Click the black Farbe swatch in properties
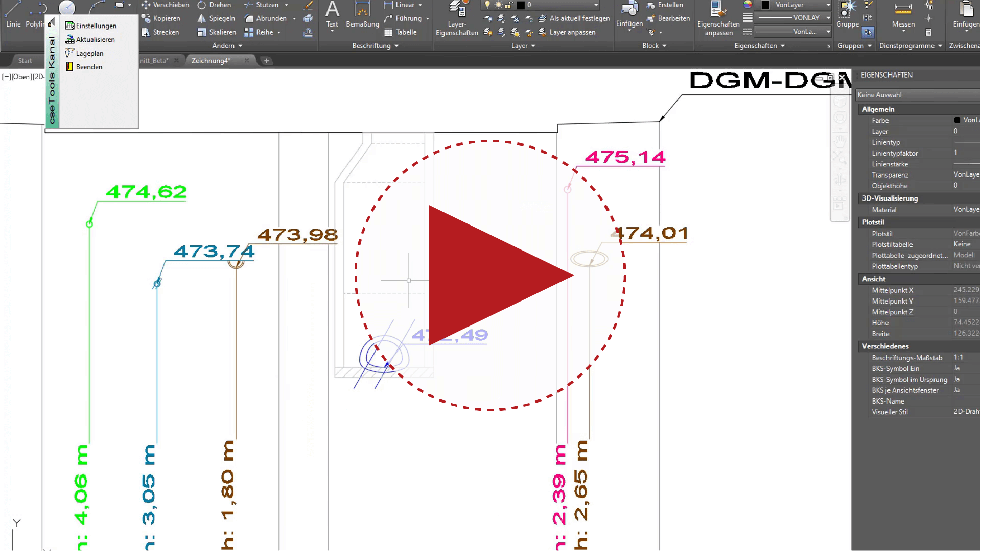This screenshot has height=551, width=981. coord(957,120)
